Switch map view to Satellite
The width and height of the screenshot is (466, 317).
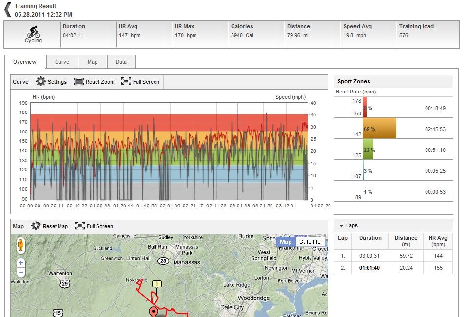[310, 242]
